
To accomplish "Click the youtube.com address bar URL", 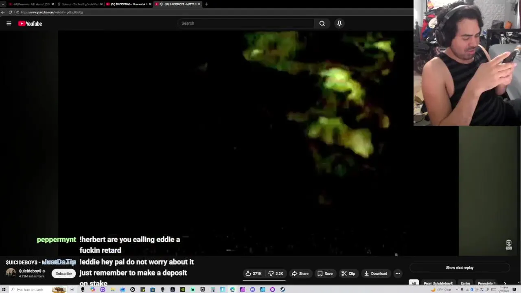I will point(52,12).
